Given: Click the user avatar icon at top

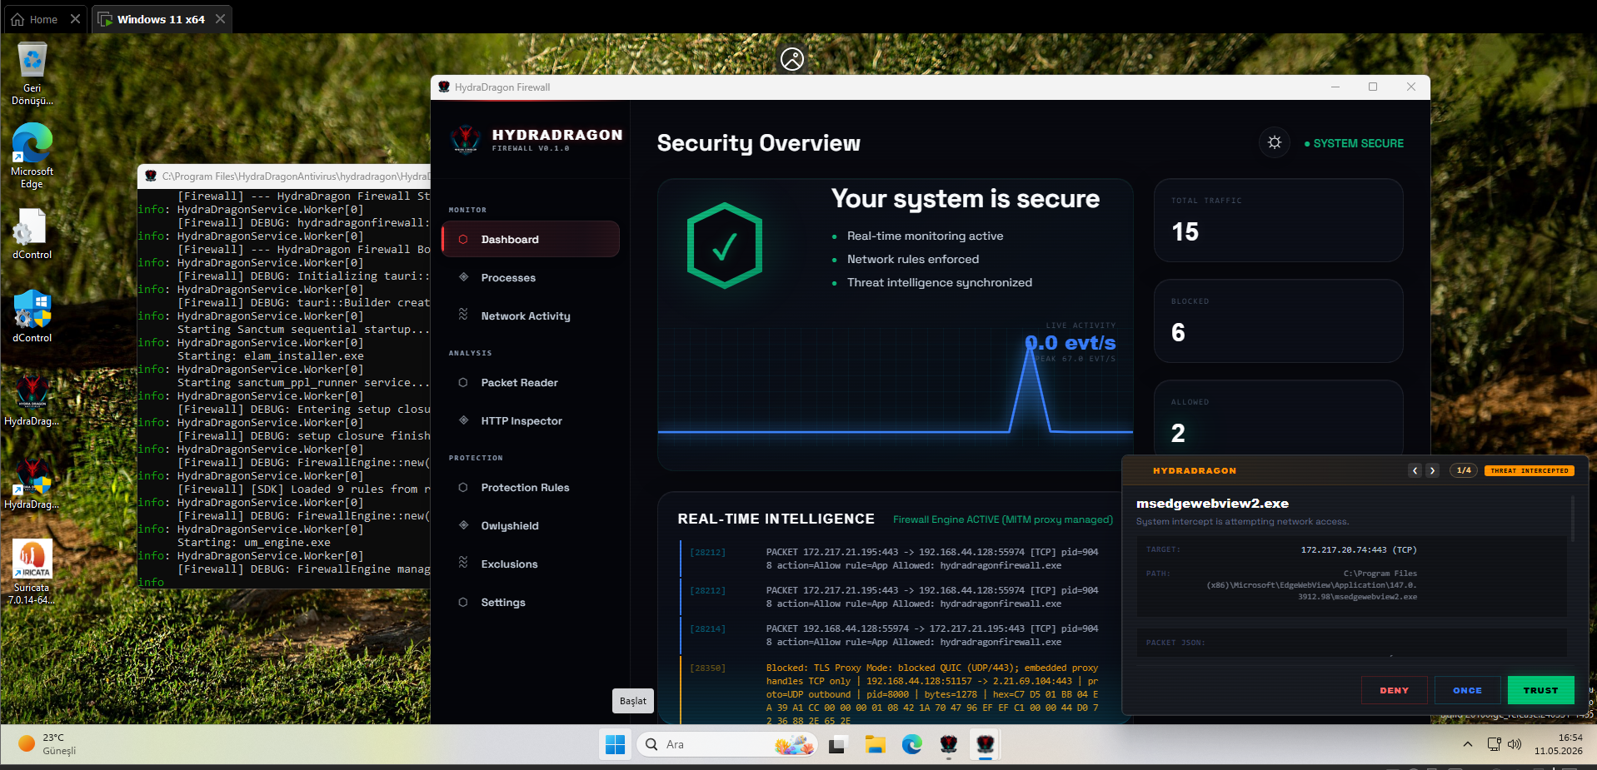Looking at the screenshot, I should [x=792, y=59].
